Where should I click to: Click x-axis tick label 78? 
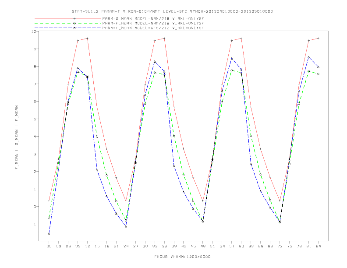pyautogui.click(x=299, y=246)
